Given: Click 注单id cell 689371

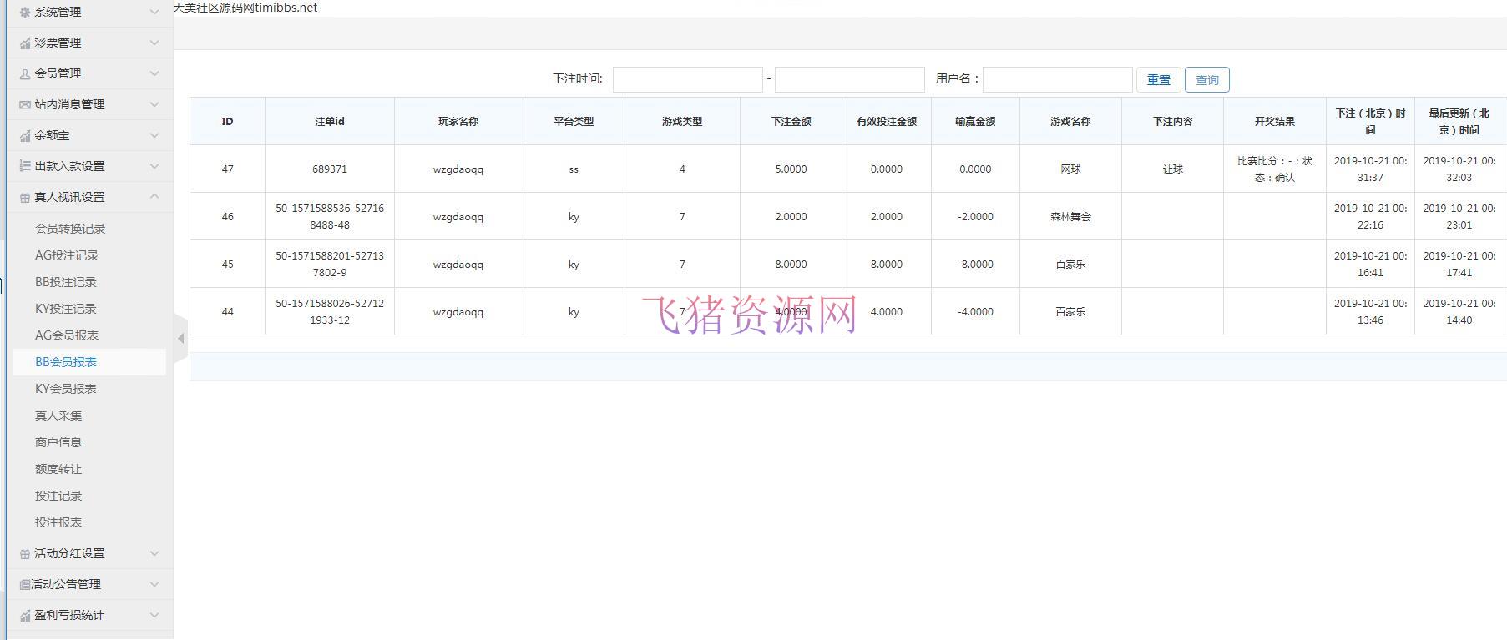Looking at the screenshot, I should pos(330,169).
